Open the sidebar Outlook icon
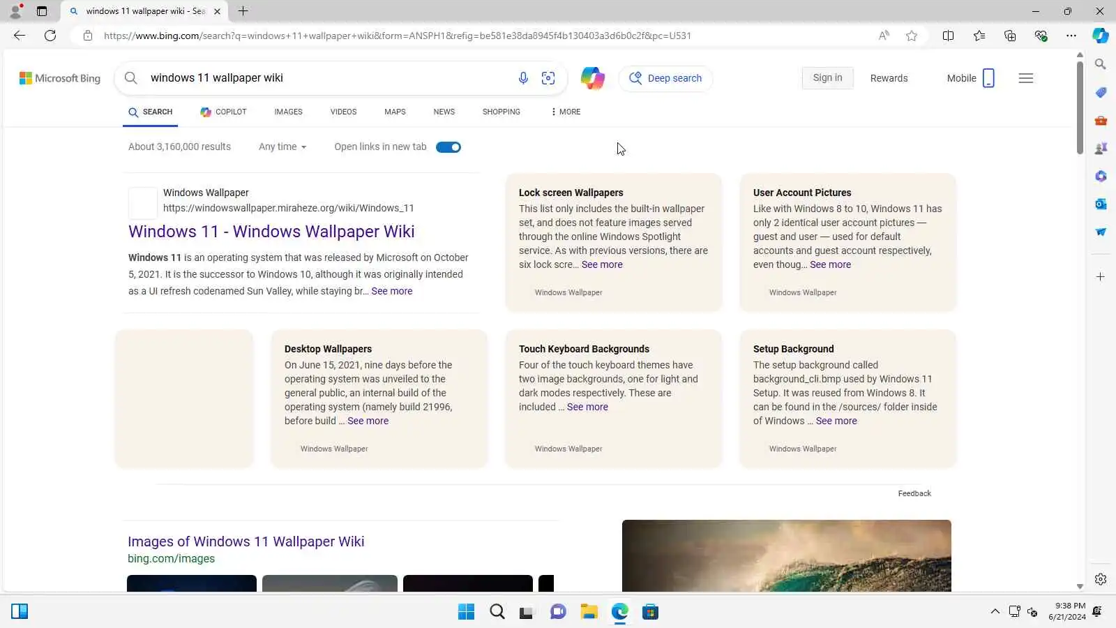 pos(1101,204)
